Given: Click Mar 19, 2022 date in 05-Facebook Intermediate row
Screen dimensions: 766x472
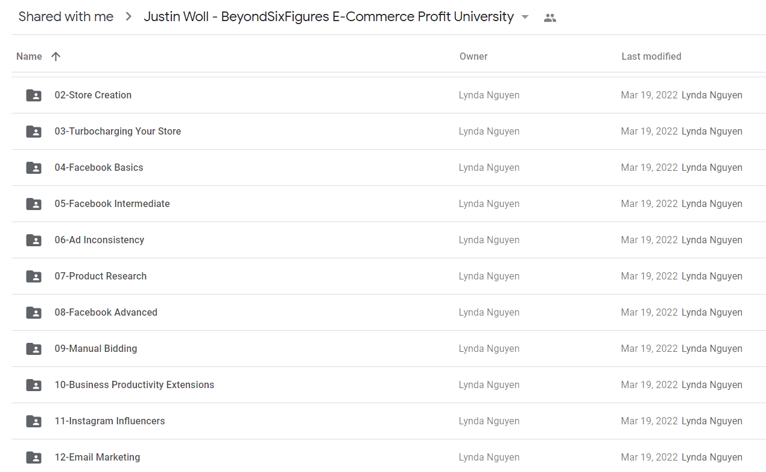Looking at the screenshot, I should tap(650, 204).
